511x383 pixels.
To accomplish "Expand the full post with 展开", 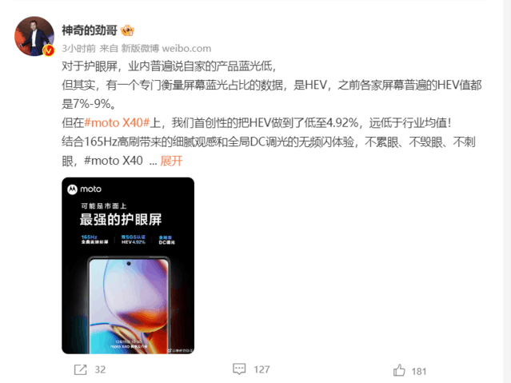I will click(171, 161).
